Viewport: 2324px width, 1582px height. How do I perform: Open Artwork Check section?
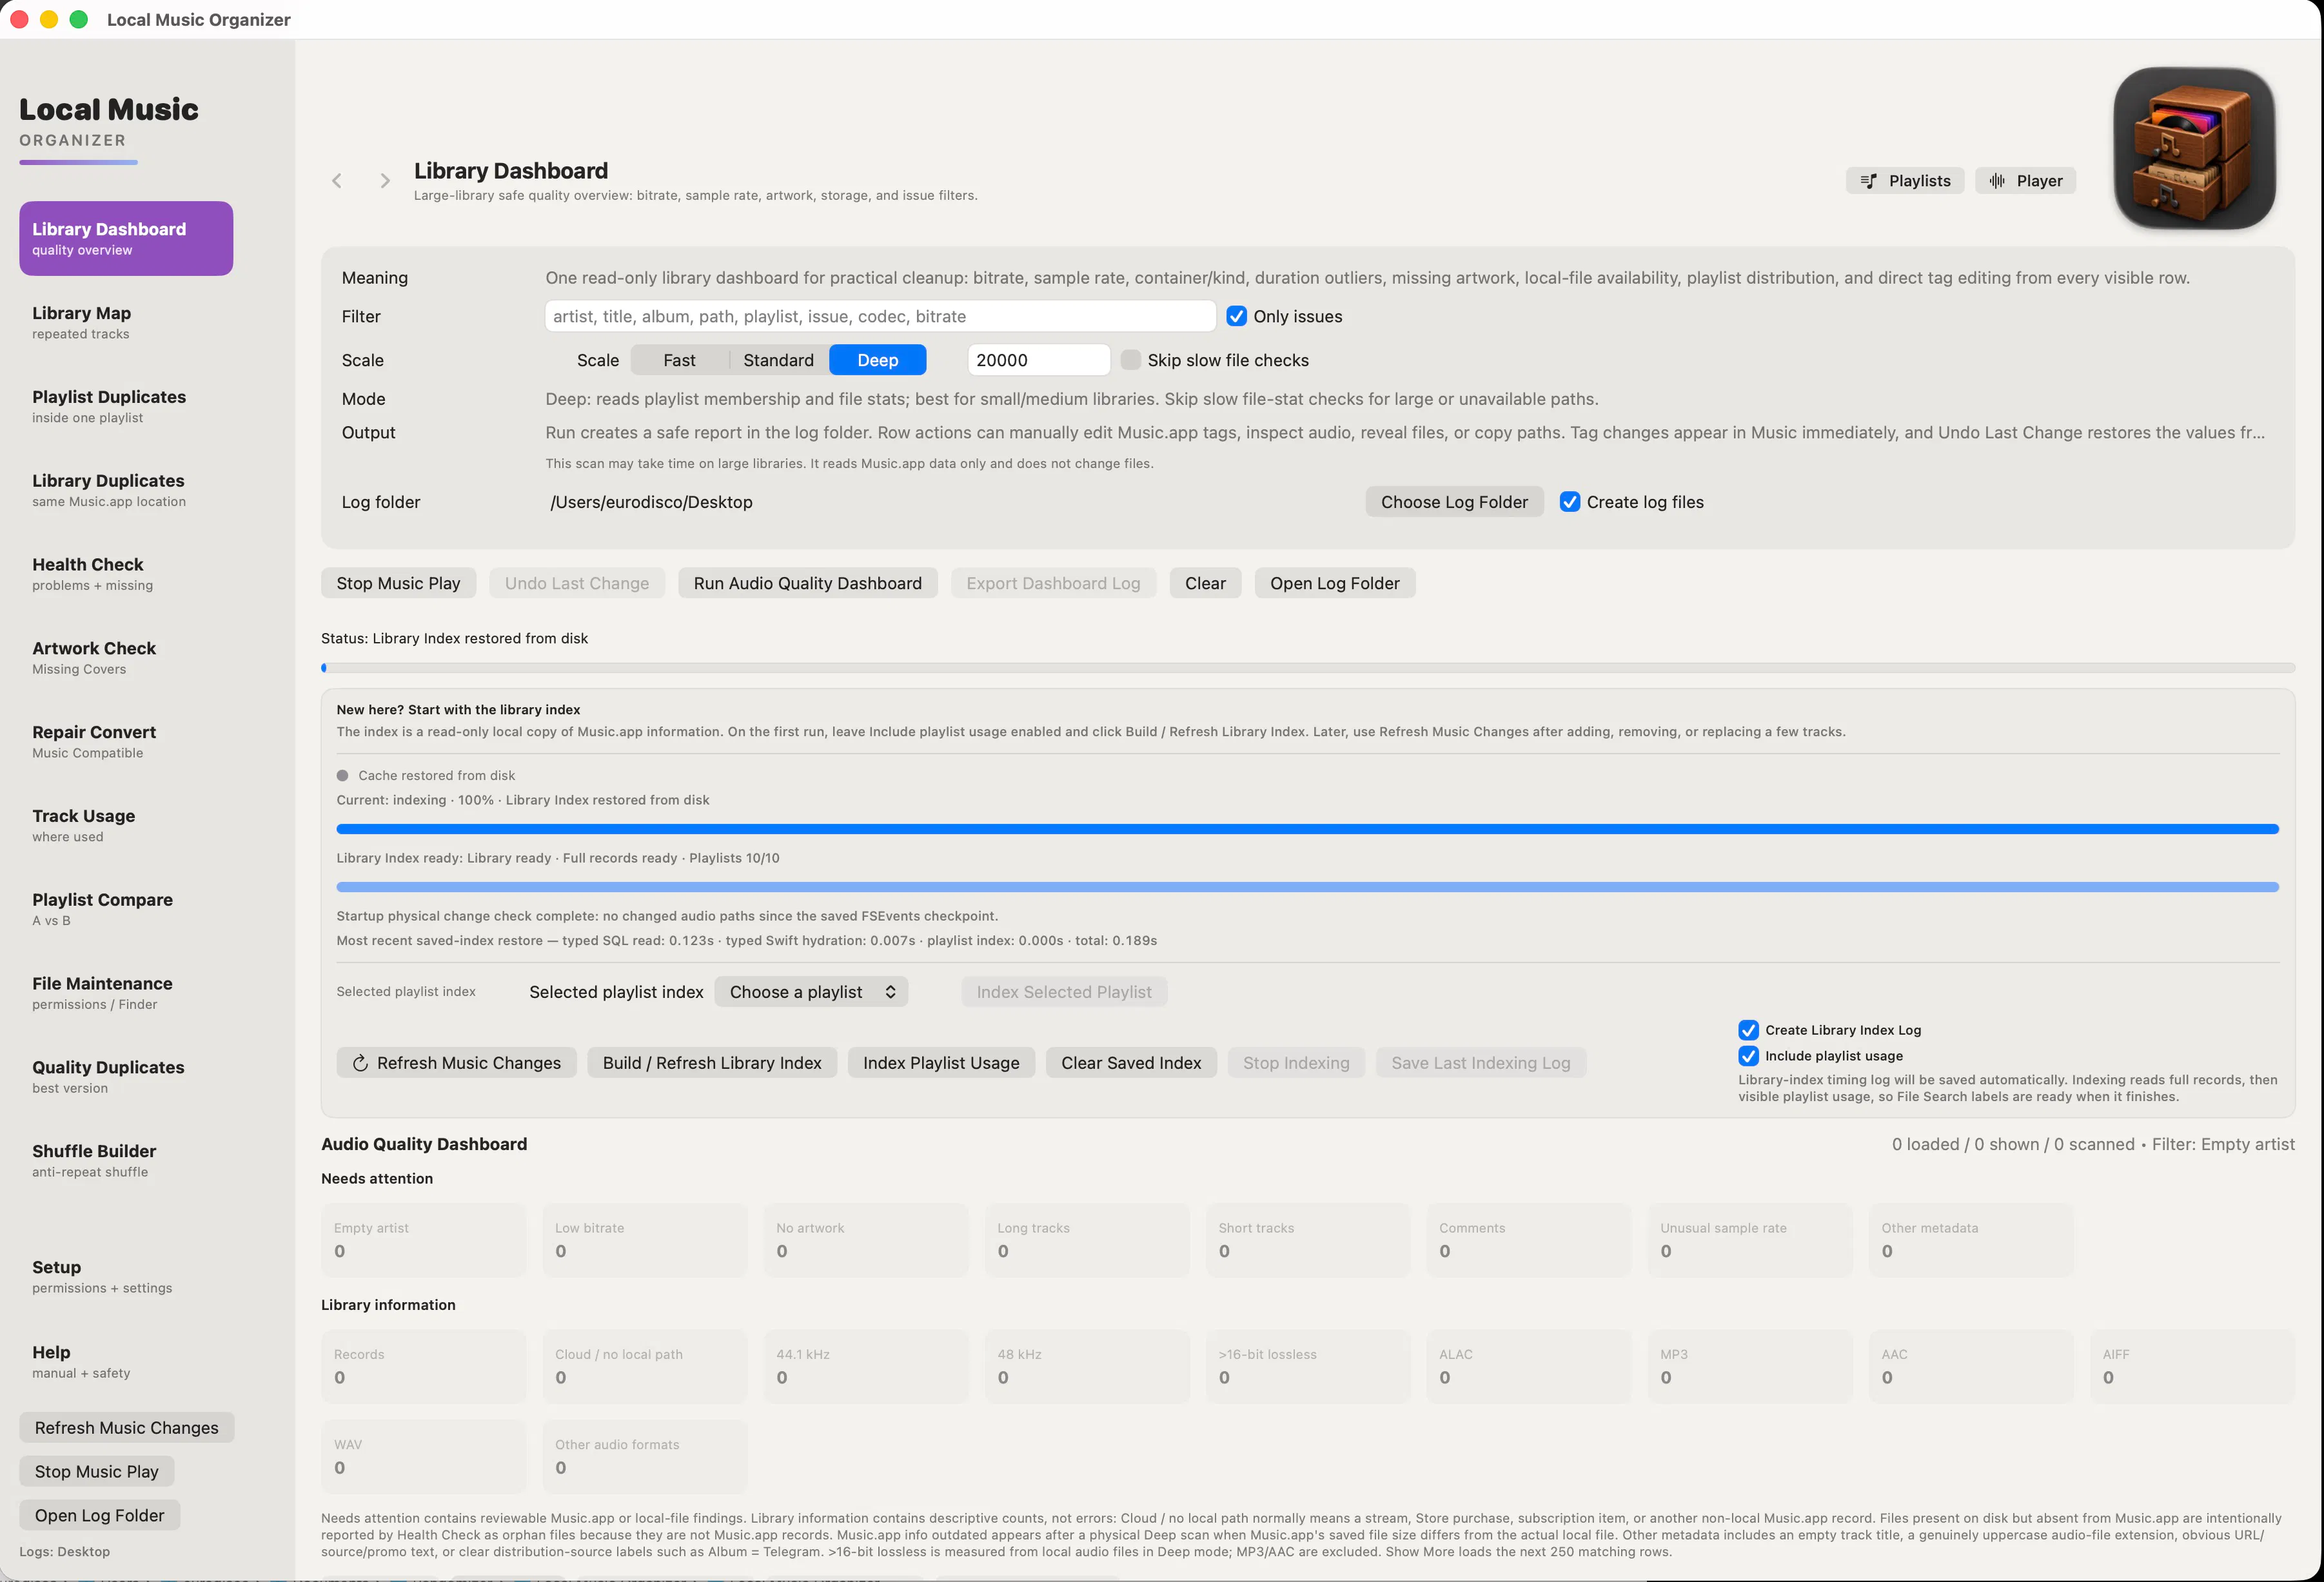point(126,658)
